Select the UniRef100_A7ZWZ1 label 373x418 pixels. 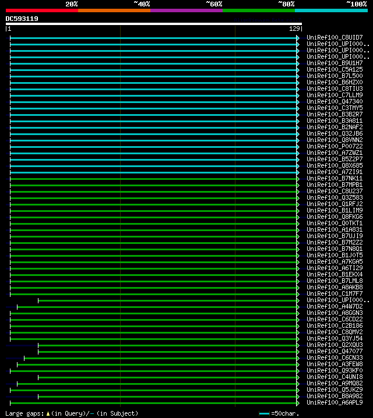tap(335, 153)
